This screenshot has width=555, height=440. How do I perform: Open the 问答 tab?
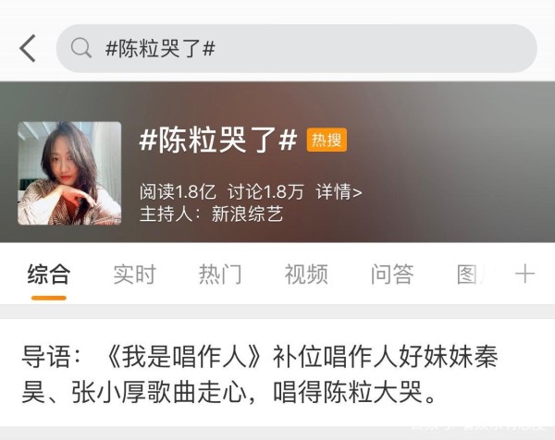[x=392, y=275]
